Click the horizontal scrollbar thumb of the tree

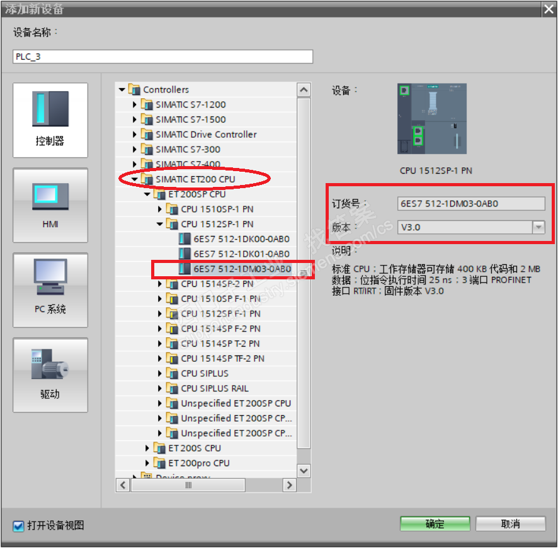tap(188, 485)
